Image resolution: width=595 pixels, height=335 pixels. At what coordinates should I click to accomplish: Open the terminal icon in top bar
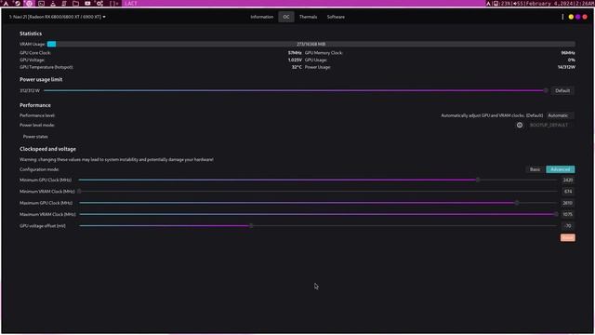click(41, 4)
